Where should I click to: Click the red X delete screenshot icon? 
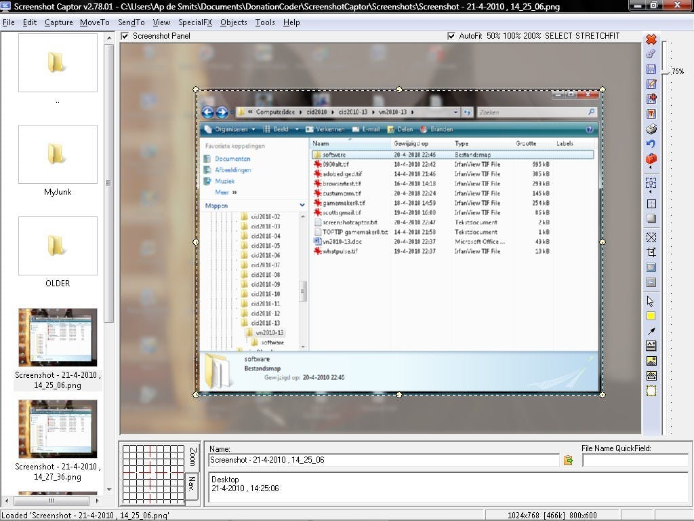pos(651,39)
